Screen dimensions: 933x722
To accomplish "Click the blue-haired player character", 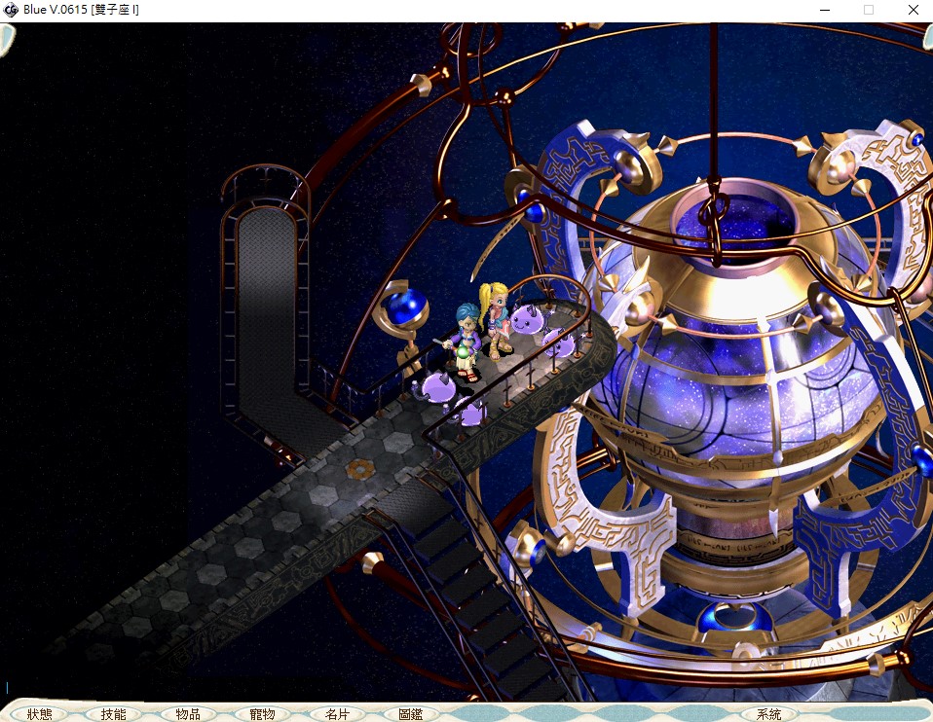I will click(466, 343).
